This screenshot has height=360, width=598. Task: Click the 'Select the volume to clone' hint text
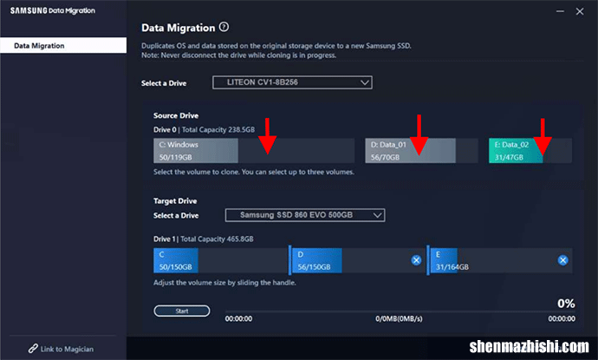pos(254,172)
